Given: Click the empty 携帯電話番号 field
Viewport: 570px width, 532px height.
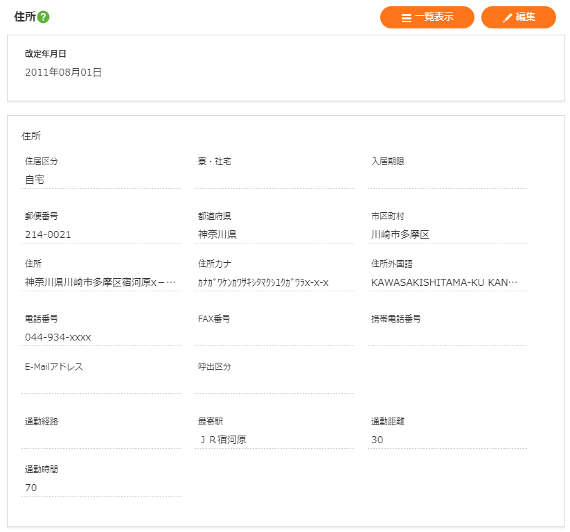Looking at the screenshot, I should [447, 337].
